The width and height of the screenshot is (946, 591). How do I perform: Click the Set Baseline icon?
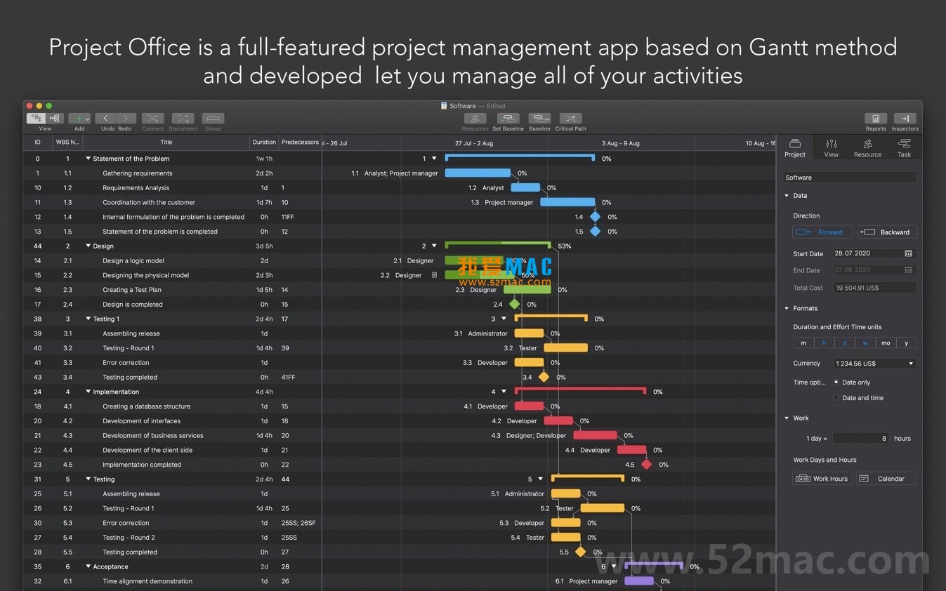click(508, 119)
